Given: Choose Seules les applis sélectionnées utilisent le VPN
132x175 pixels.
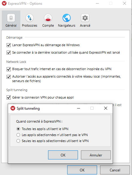Looking at the screenshot, I should (18, 141).
